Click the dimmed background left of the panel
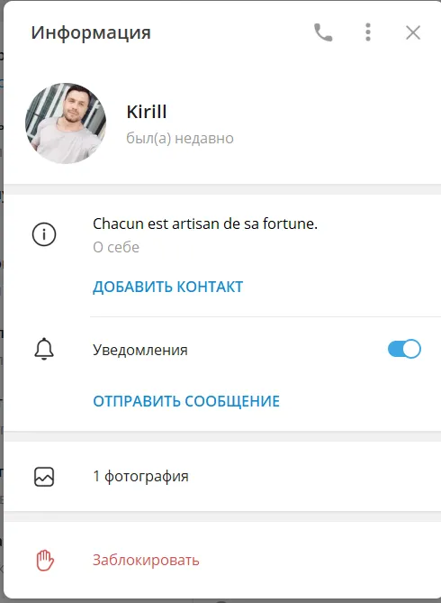The width and height of the screenshot is (441, 603). click(2, 301)
